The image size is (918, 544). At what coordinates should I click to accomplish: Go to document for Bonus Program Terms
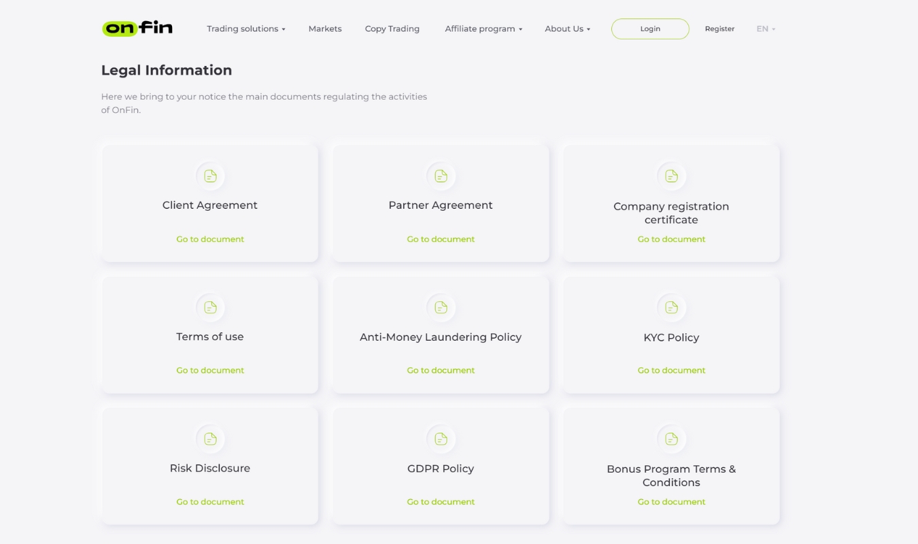pos(671,502)
